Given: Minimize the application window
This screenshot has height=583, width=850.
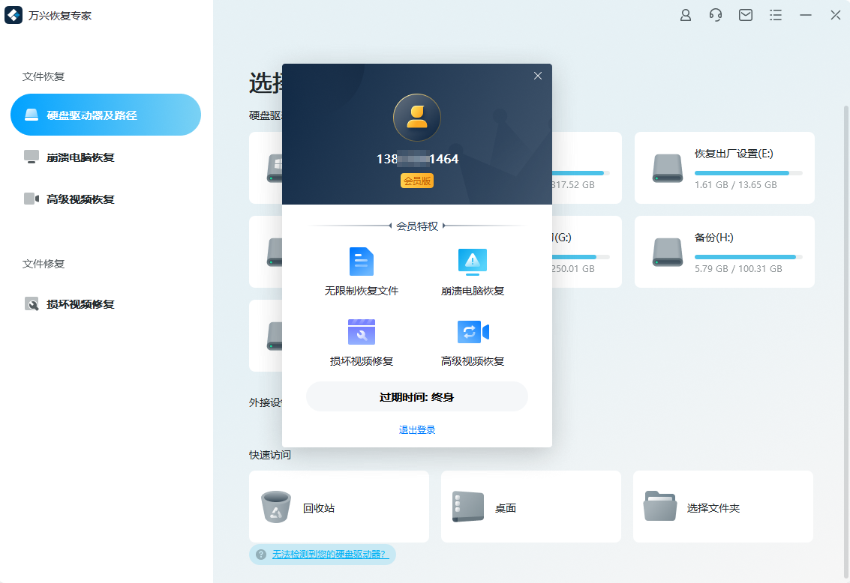Looking at the screenshot, I should (x=806, y=15).
